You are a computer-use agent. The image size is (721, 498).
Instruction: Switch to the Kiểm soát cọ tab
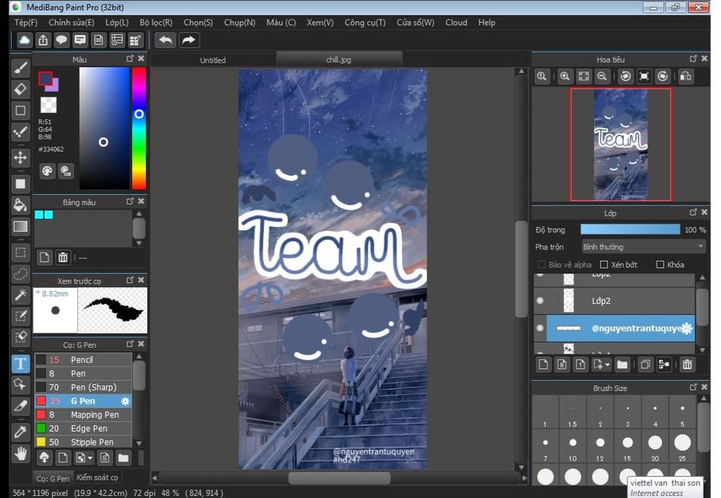pos(97,478)
